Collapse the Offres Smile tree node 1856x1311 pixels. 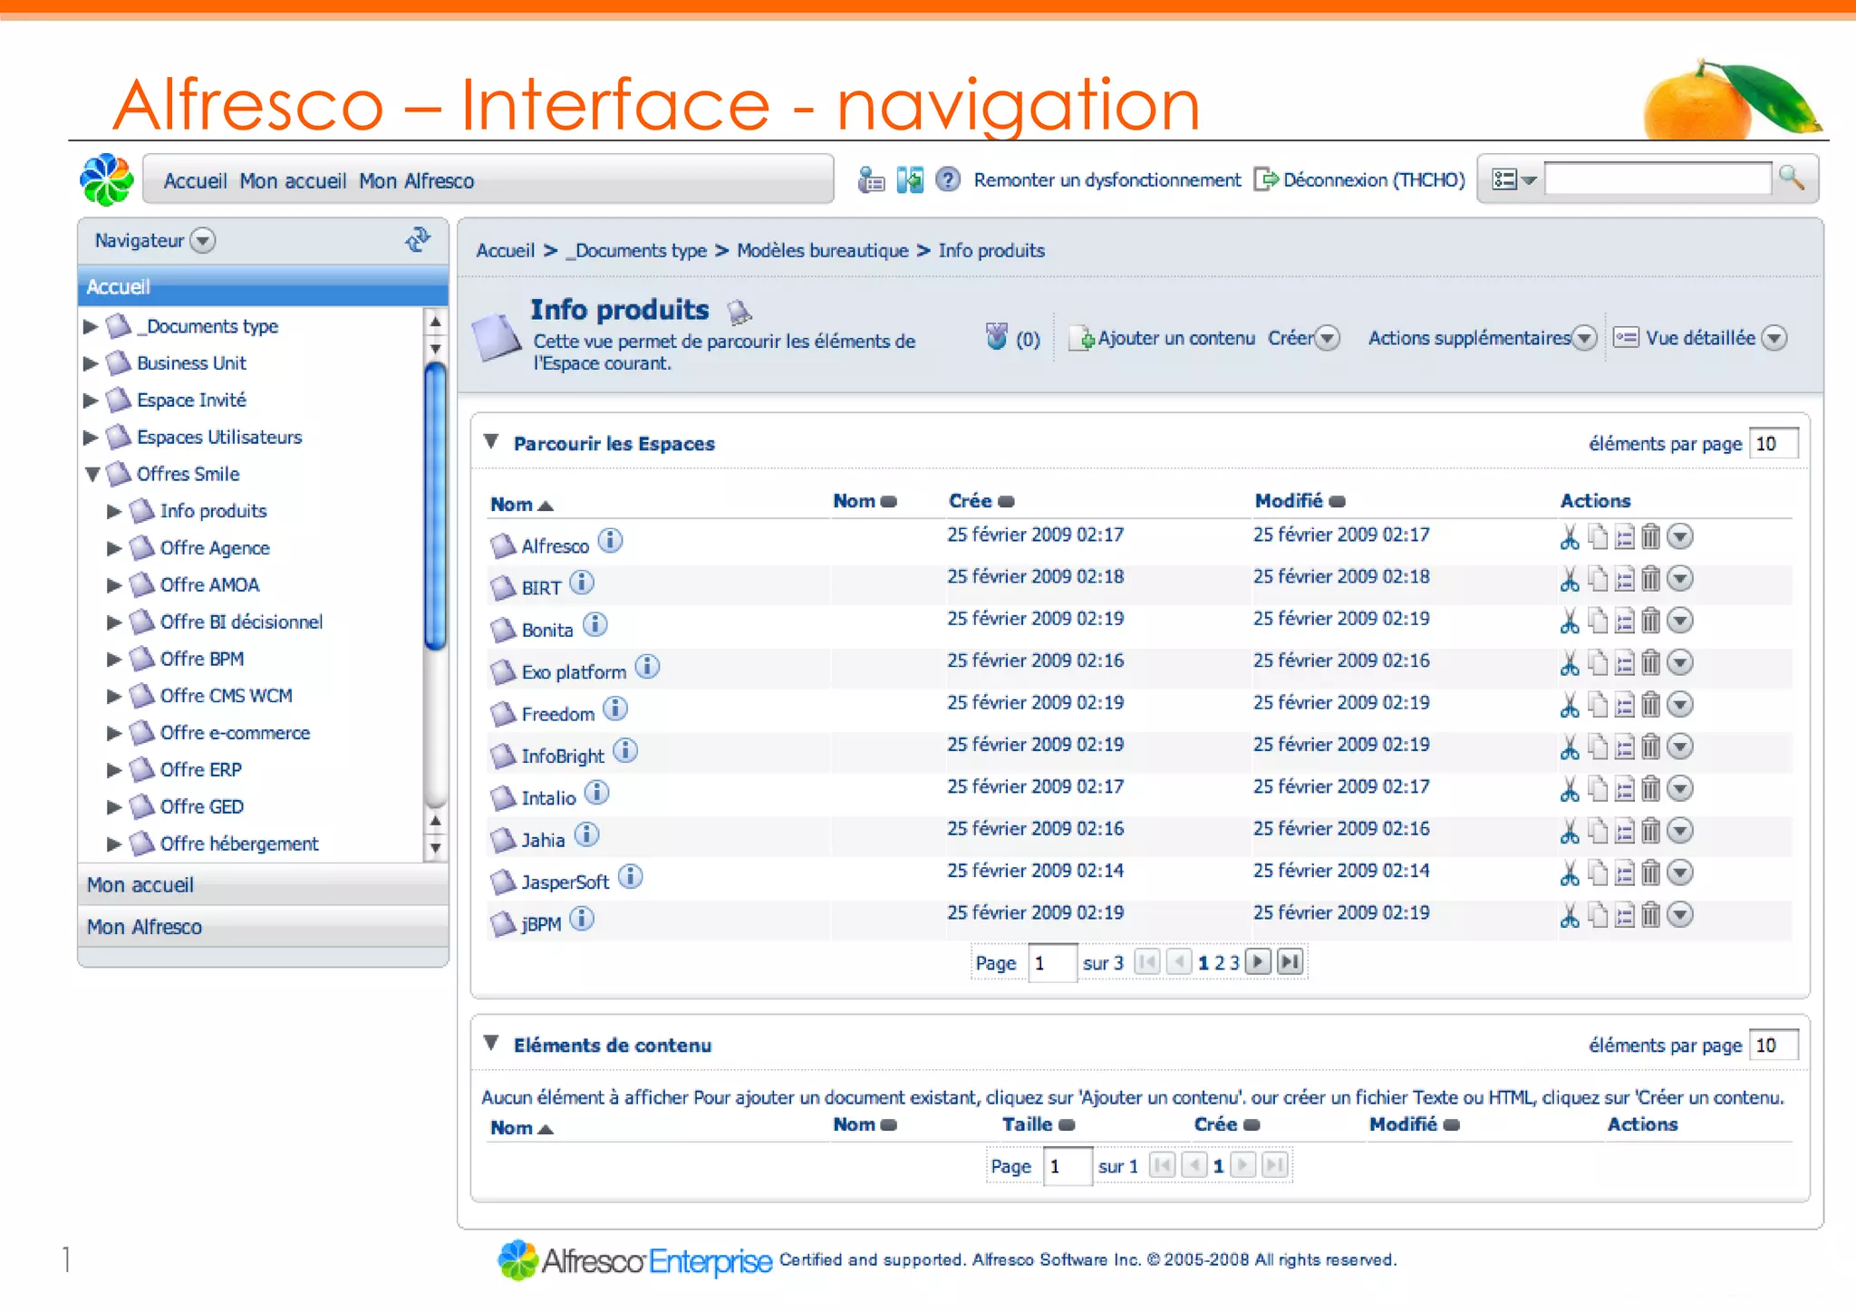(x=92, y=474)
